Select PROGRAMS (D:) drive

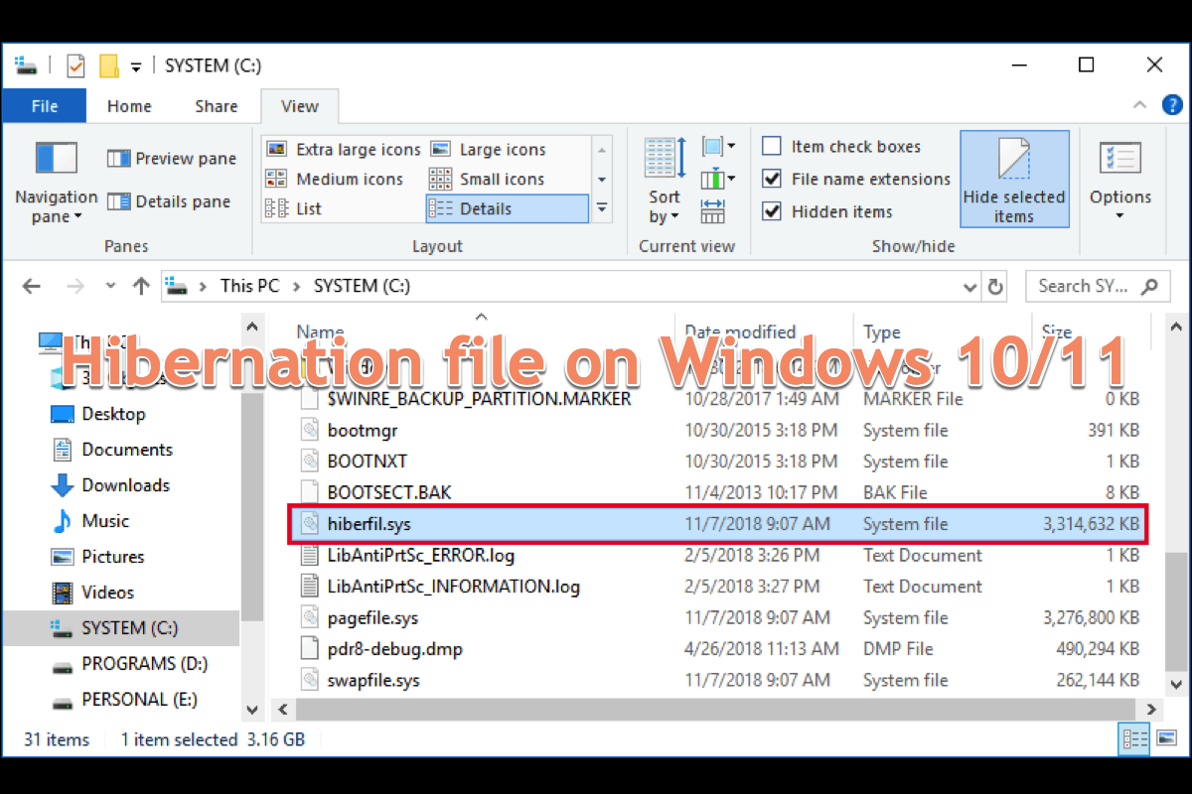144,664
